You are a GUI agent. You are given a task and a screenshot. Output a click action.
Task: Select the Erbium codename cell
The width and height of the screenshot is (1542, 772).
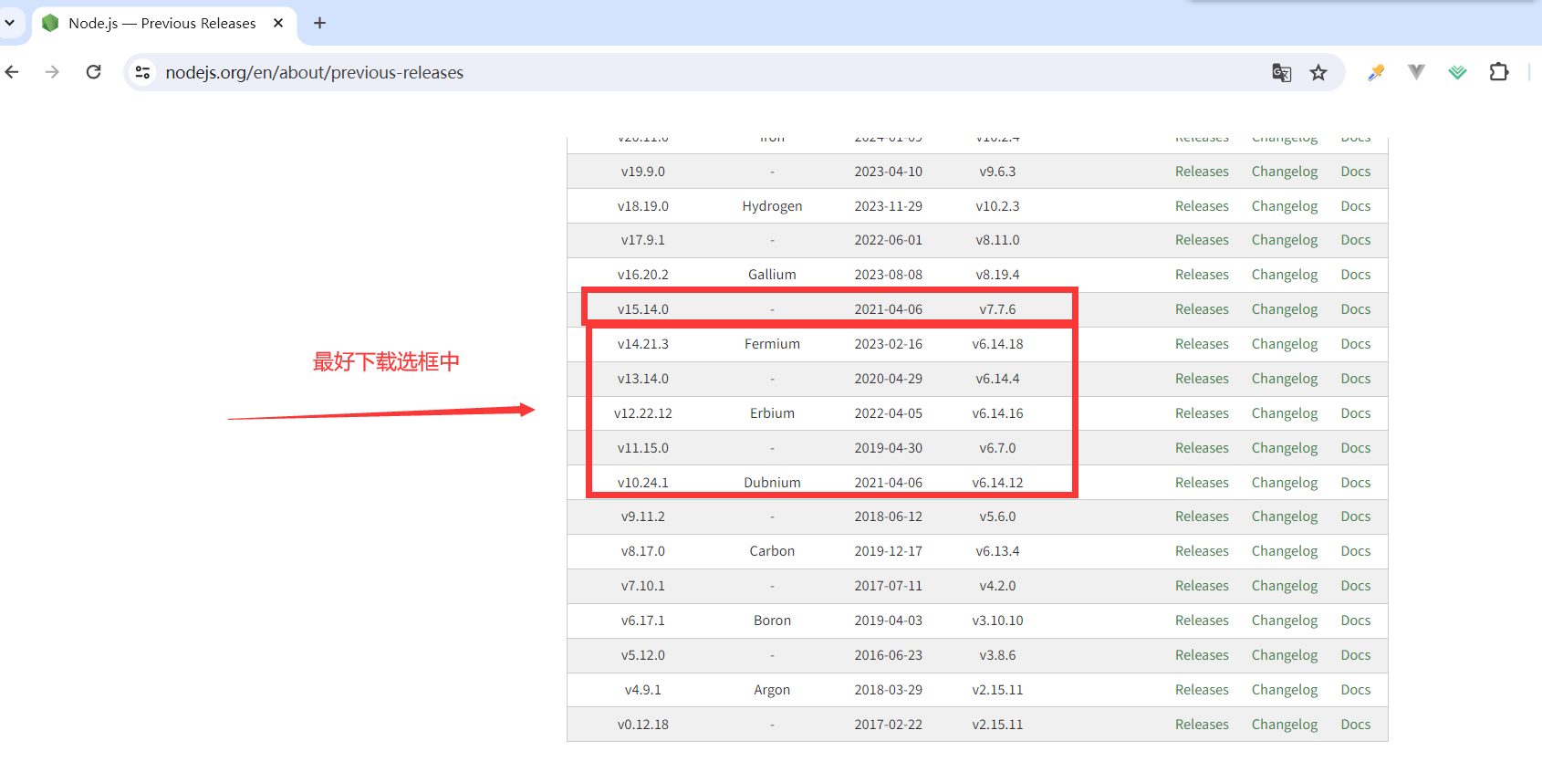point(772,413)
